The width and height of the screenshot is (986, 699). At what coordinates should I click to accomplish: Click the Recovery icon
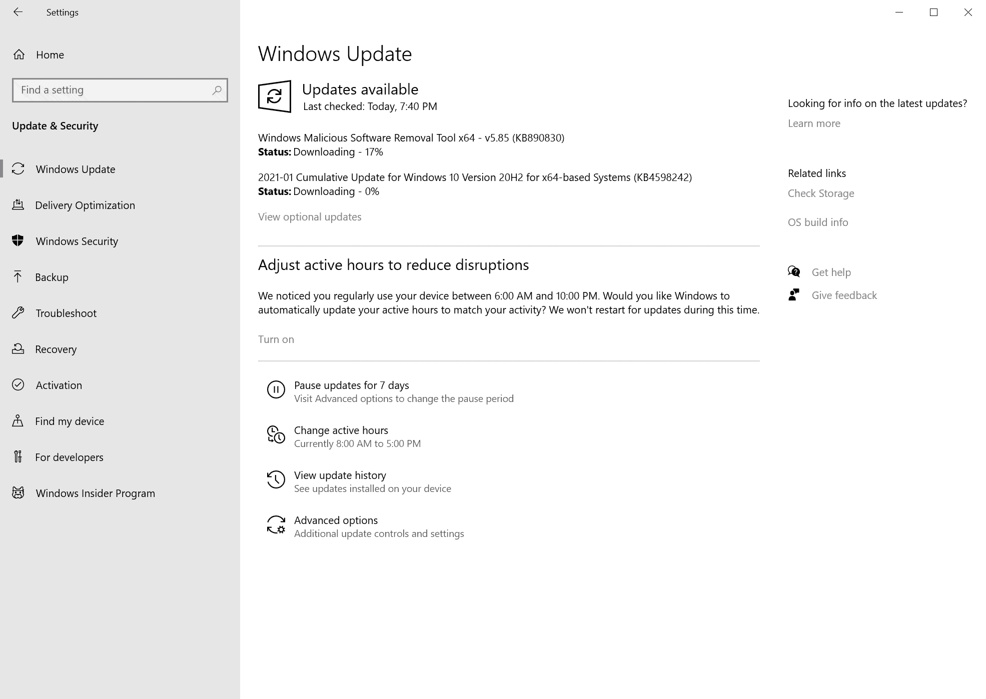coord(19,348)
